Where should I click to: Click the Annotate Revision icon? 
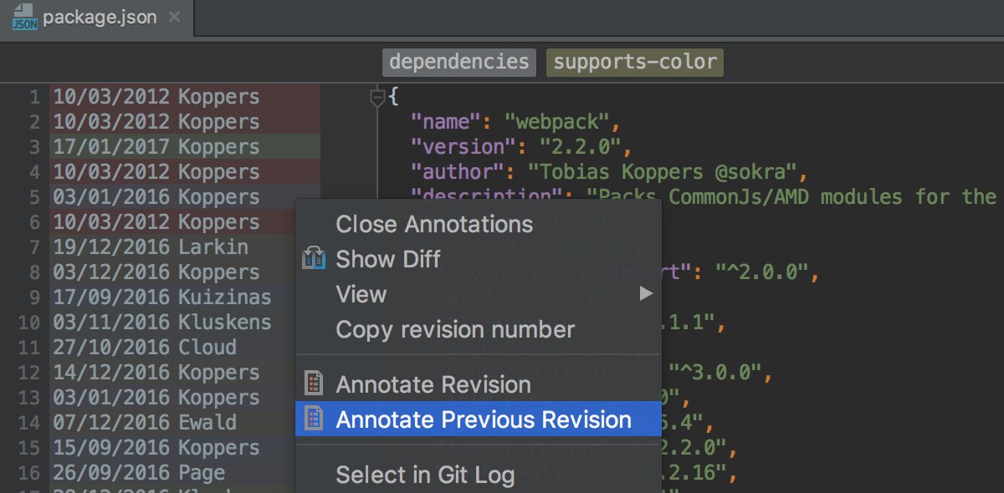coord(314,384)
